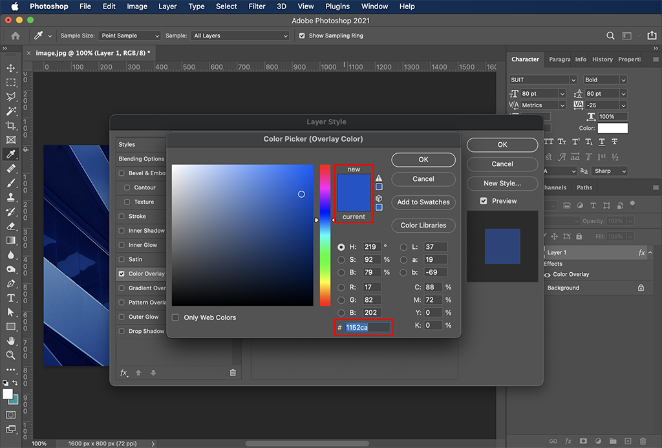Click OK in the Color Picker
Image resolution: width=662 pixels, height=448 pixels.
point(423,160)
